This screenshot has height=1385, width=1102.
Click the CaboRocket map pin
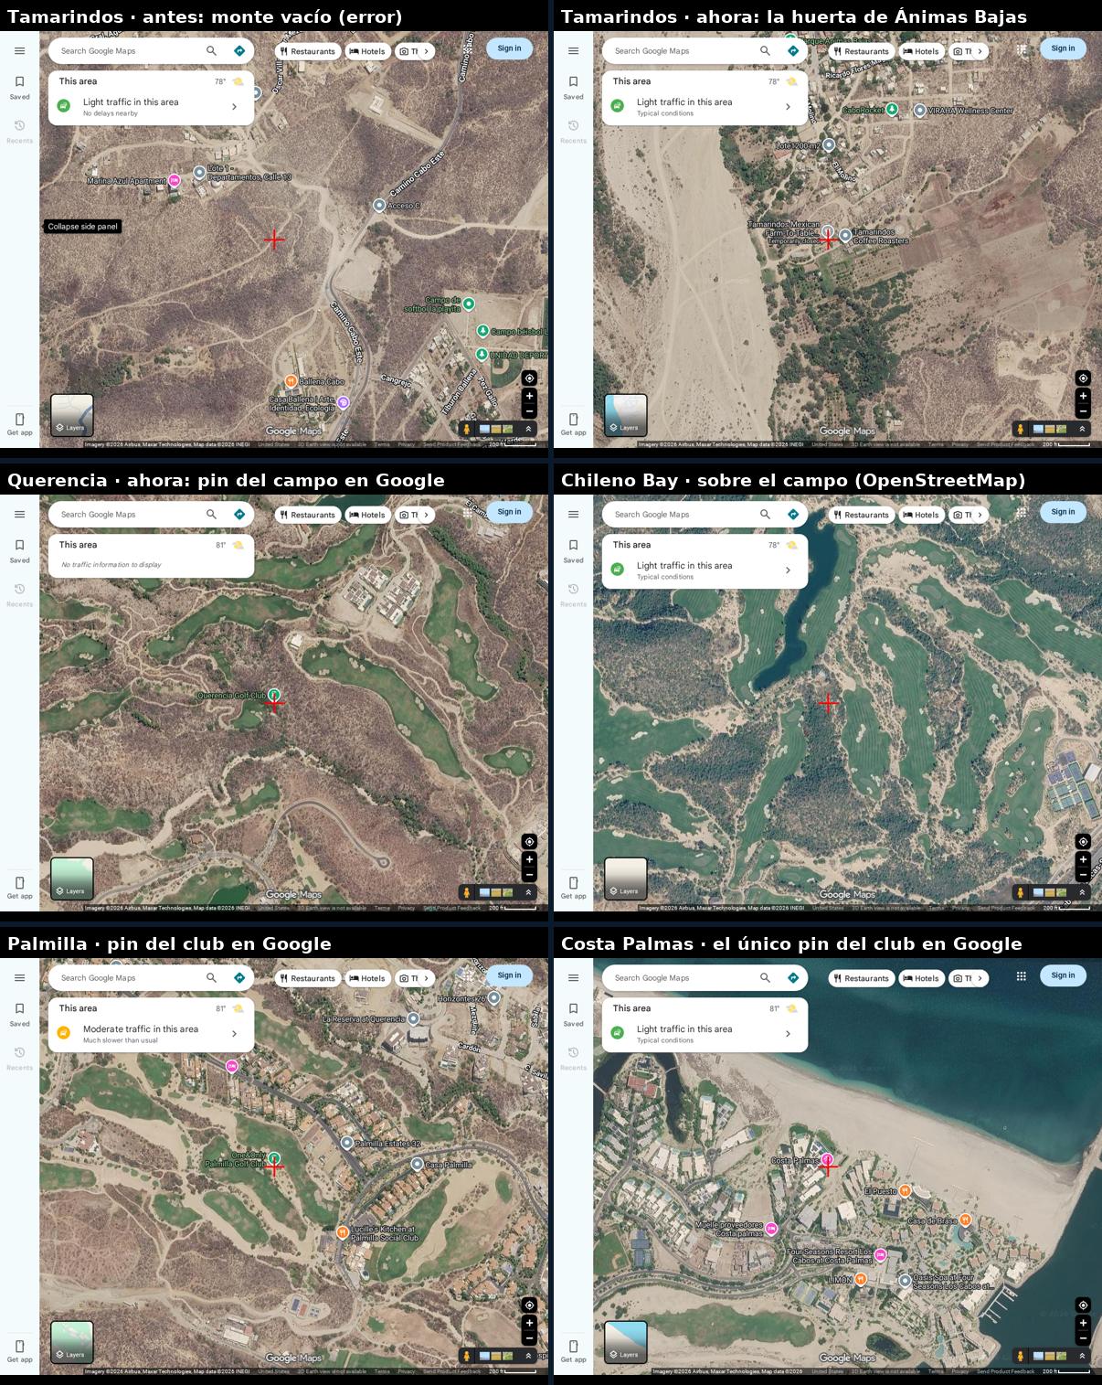893,110
